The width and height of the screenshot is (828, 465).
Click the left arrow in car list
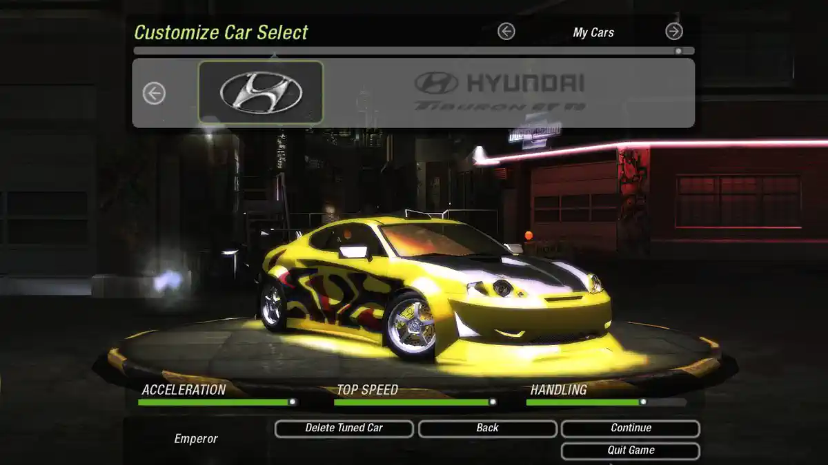click(154, 93)
